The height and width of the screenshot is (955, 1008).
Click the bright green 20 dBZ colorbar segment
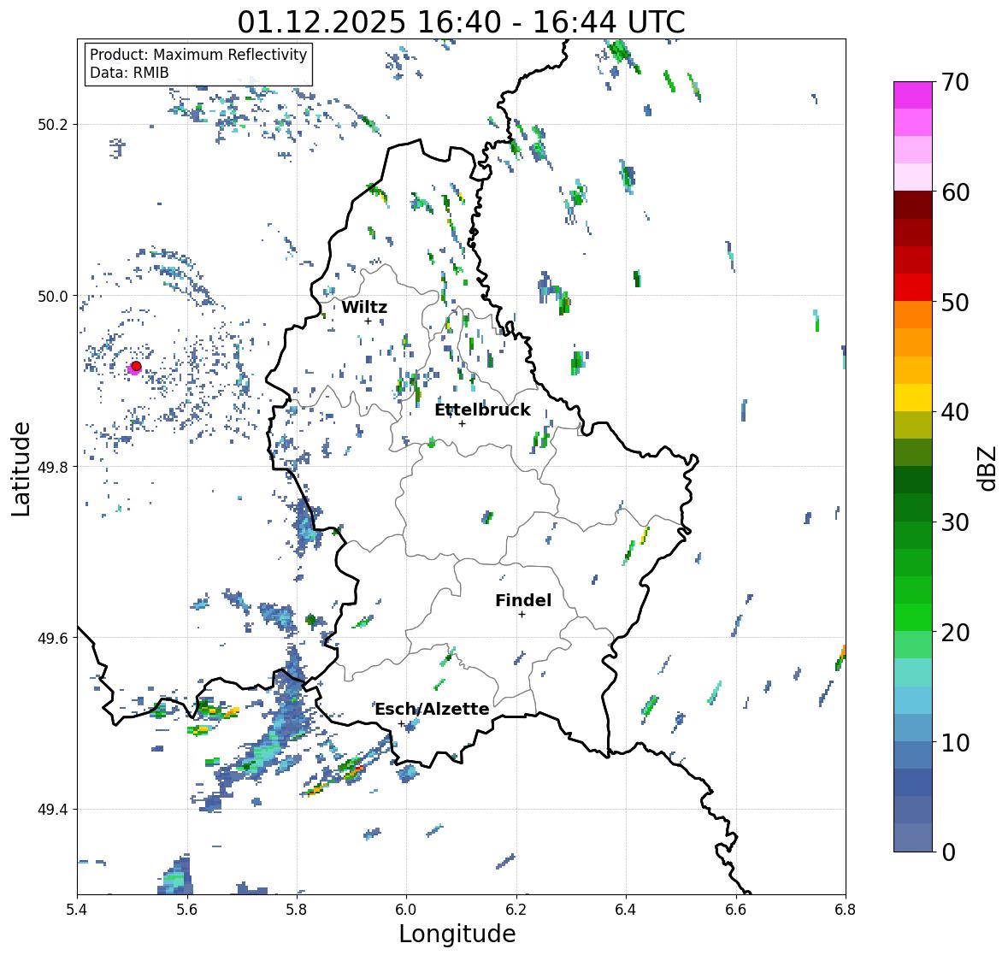913,617
